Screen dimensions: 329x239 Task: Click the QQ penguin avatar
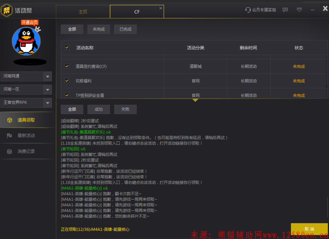pos(26,41)
